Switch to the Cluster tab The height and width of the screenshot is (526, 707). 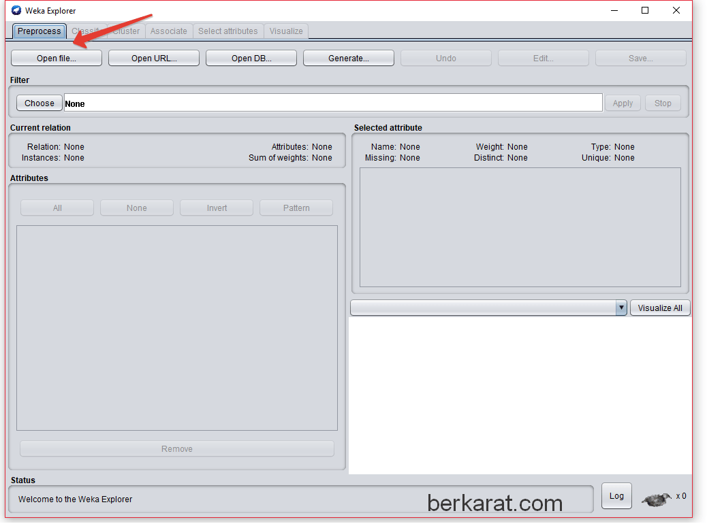pos(126,31)
